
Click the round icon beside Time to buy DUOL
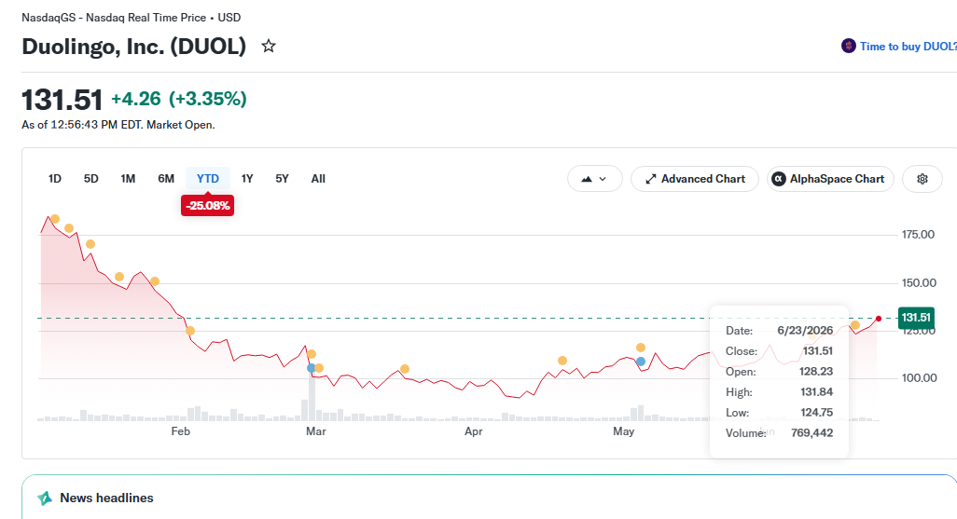pos(849,46)
